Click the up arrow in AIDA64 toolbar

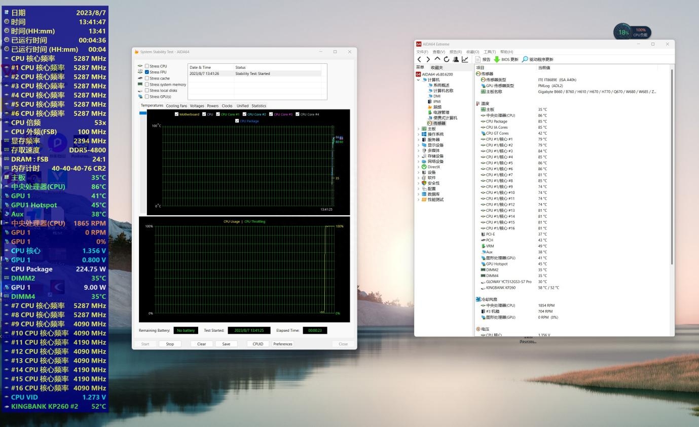tap(437, 59)
